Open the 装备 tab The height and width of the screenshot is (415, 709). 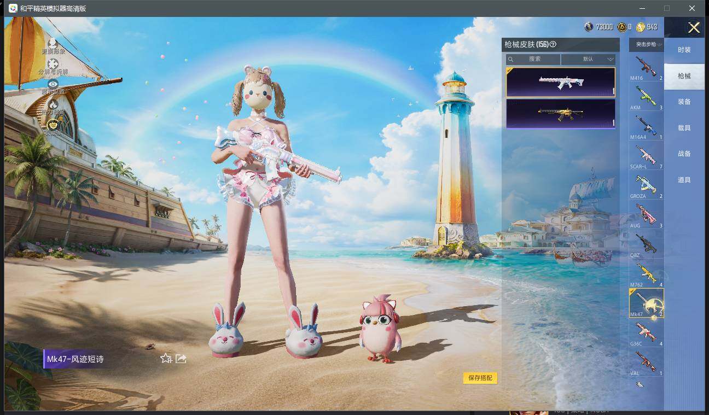(684, 102)
